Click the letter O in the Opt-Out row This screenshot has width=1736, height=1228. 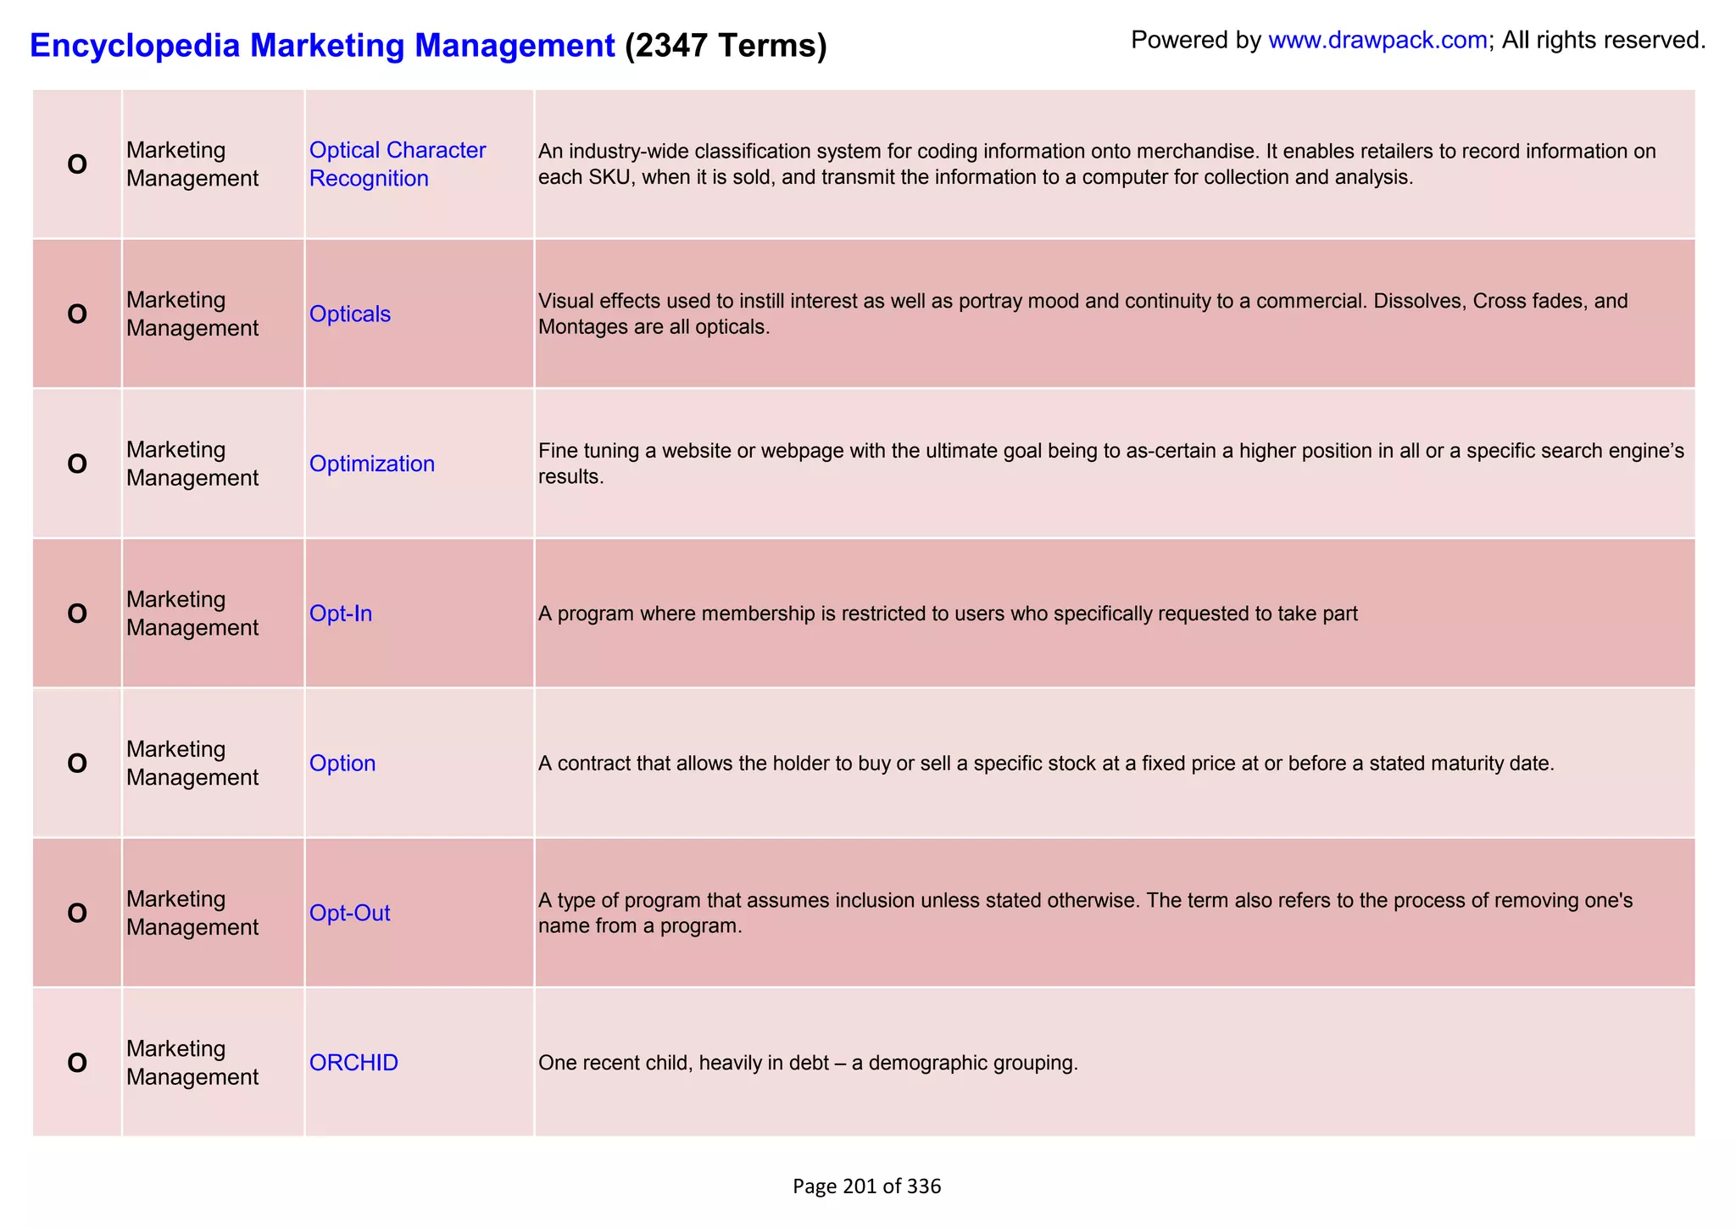click(x=77, y=914)
